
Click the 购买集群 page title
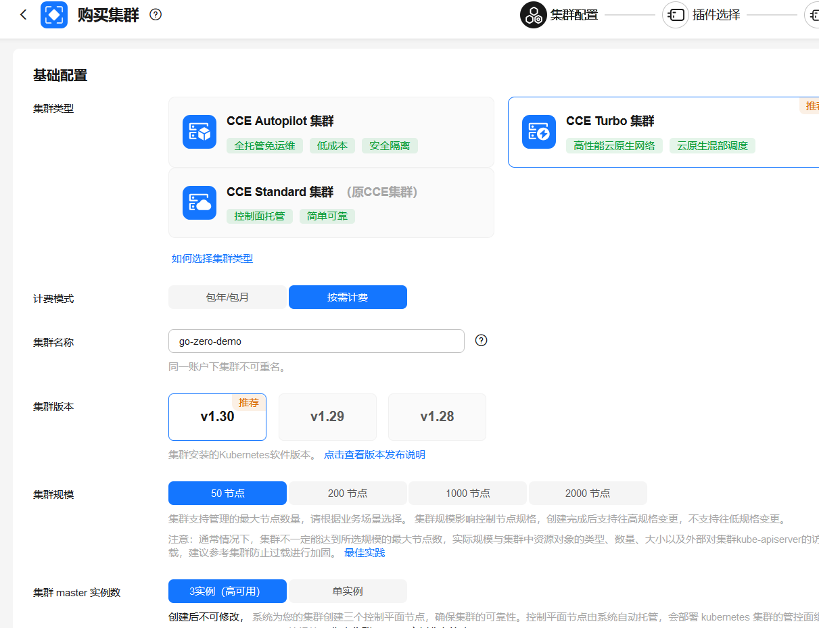(108, 15)
